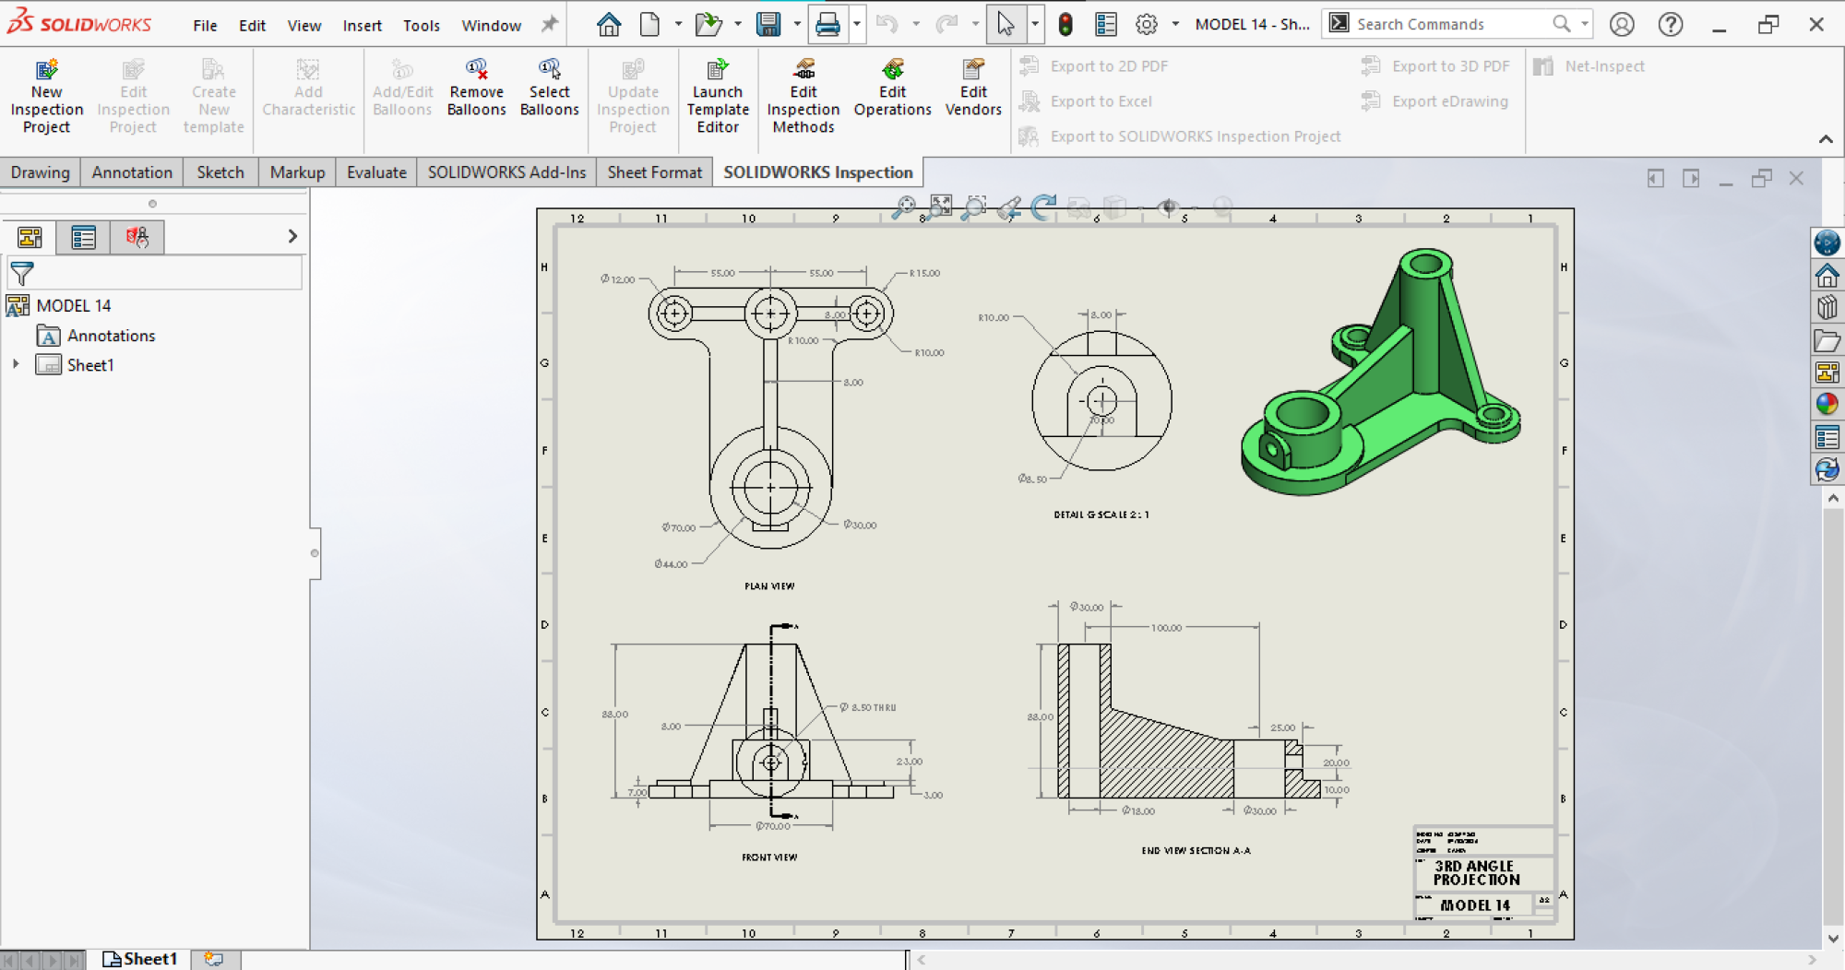The width and height of the screenshot is (1845, 970).
Task: Switch to the Sheet Format tab
Action: (x=653, y=172)
